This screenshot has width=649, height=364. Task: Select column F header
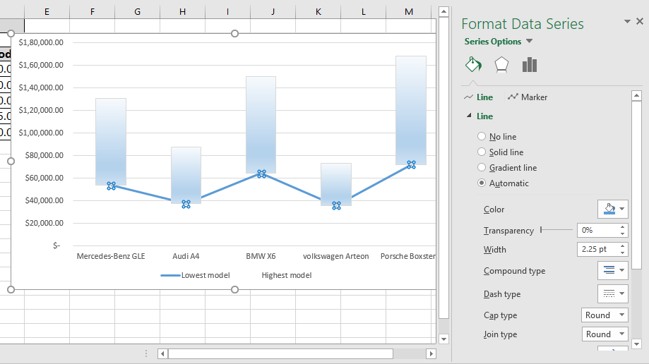(x=93, y=11)
